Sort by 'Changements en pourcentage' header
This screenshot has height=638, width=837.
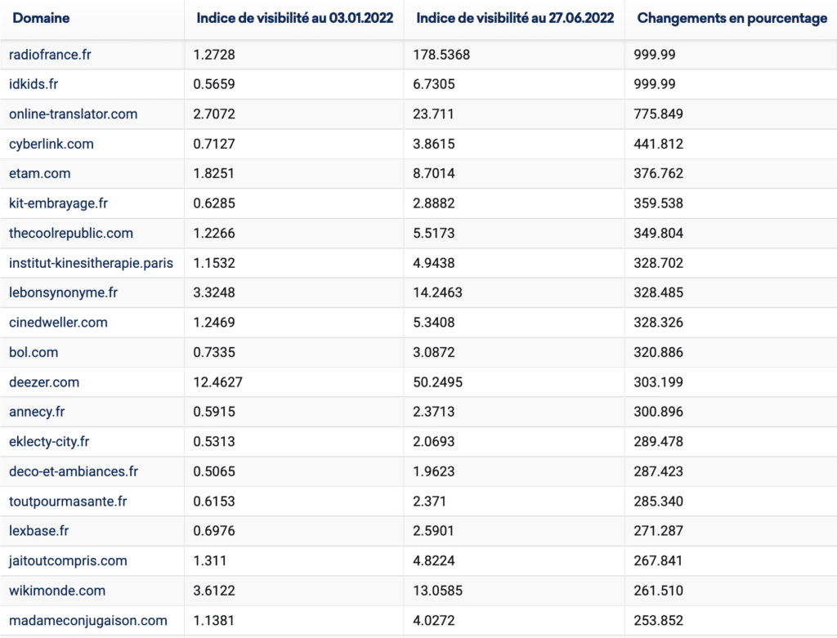(732, 18)
